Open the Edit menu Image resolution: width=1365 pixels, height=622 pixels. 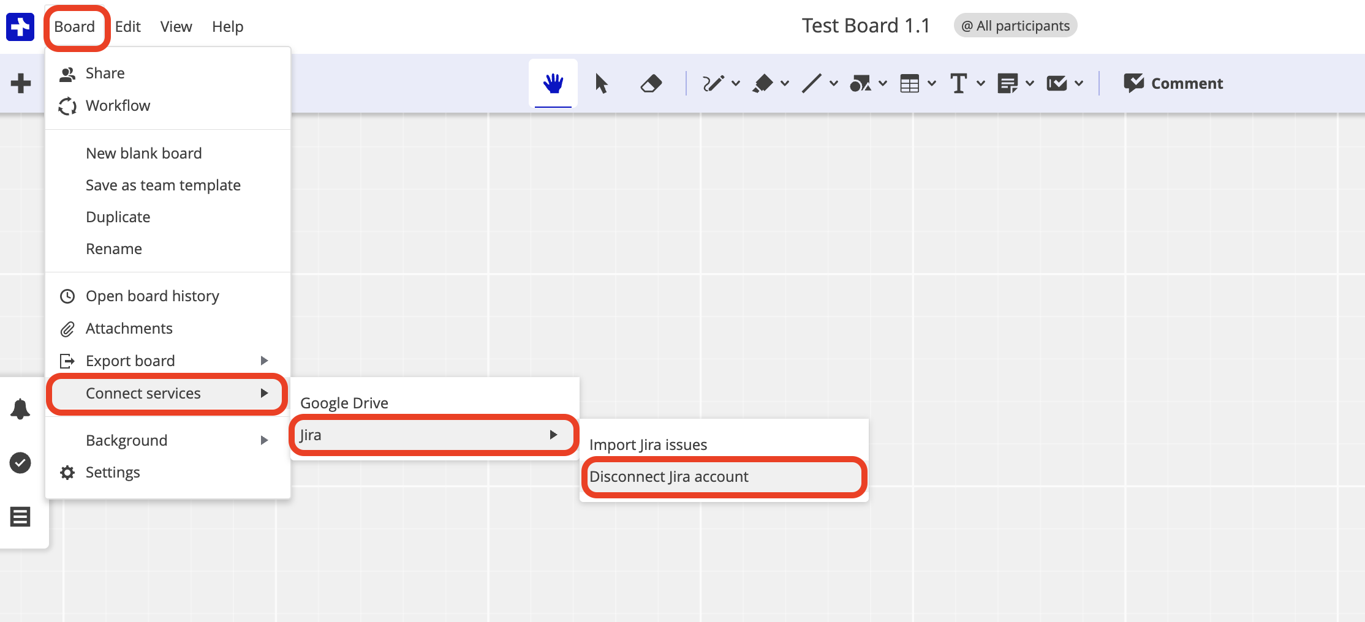tap(127, 27)
